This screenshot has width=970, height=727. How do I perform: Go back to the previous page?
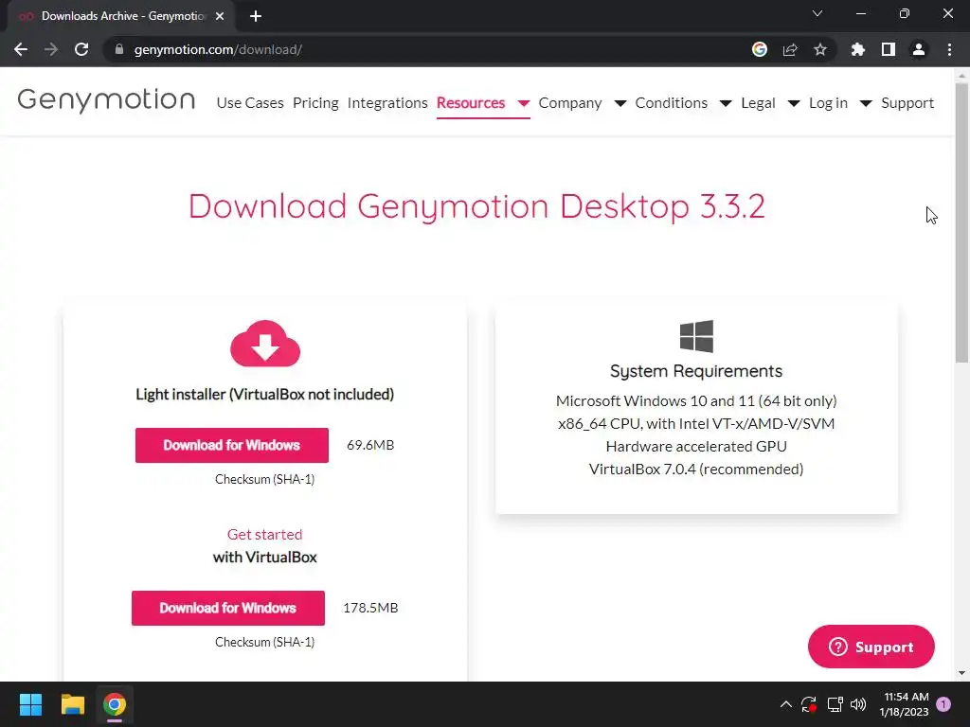(21, 49)
